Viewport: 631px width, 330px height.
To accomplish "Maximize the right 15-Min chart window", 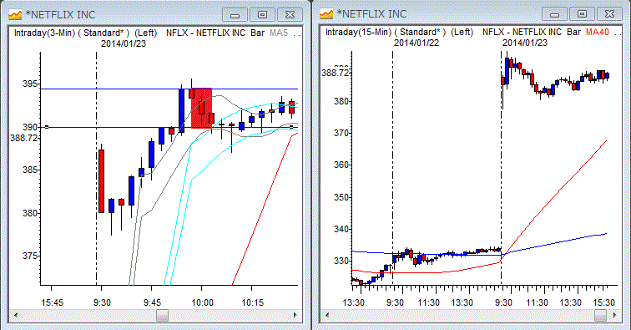I will pyautogui.click(x=582, y=14).
